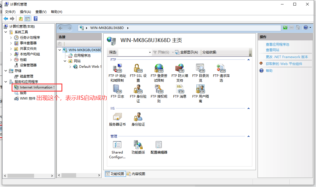This screenshot has width=316, height=187.
Task: Open FTP 身份验证 feature
Action: pos(138,94)
